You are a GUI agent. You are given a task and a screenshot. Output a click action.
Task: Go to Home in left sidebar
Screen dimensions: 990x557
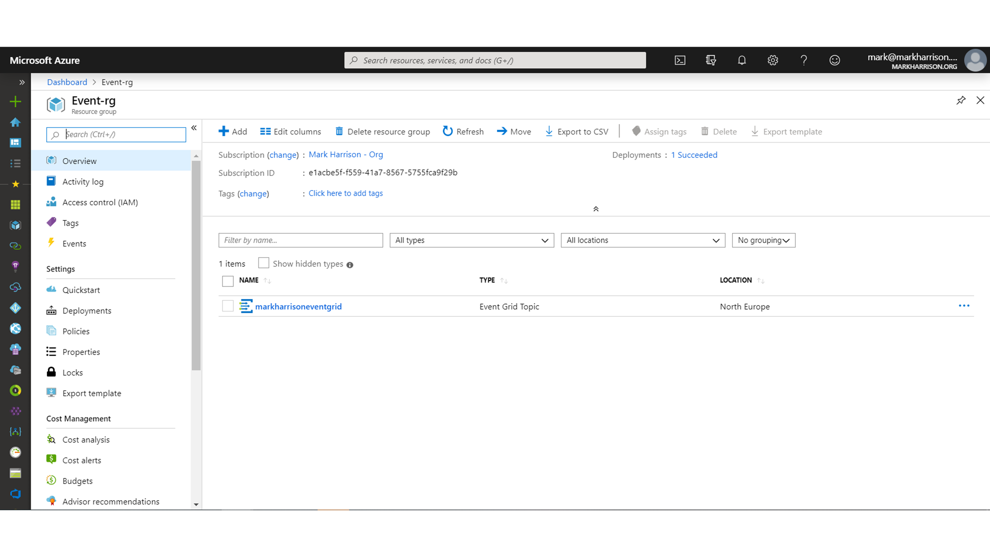coord(15,122)
